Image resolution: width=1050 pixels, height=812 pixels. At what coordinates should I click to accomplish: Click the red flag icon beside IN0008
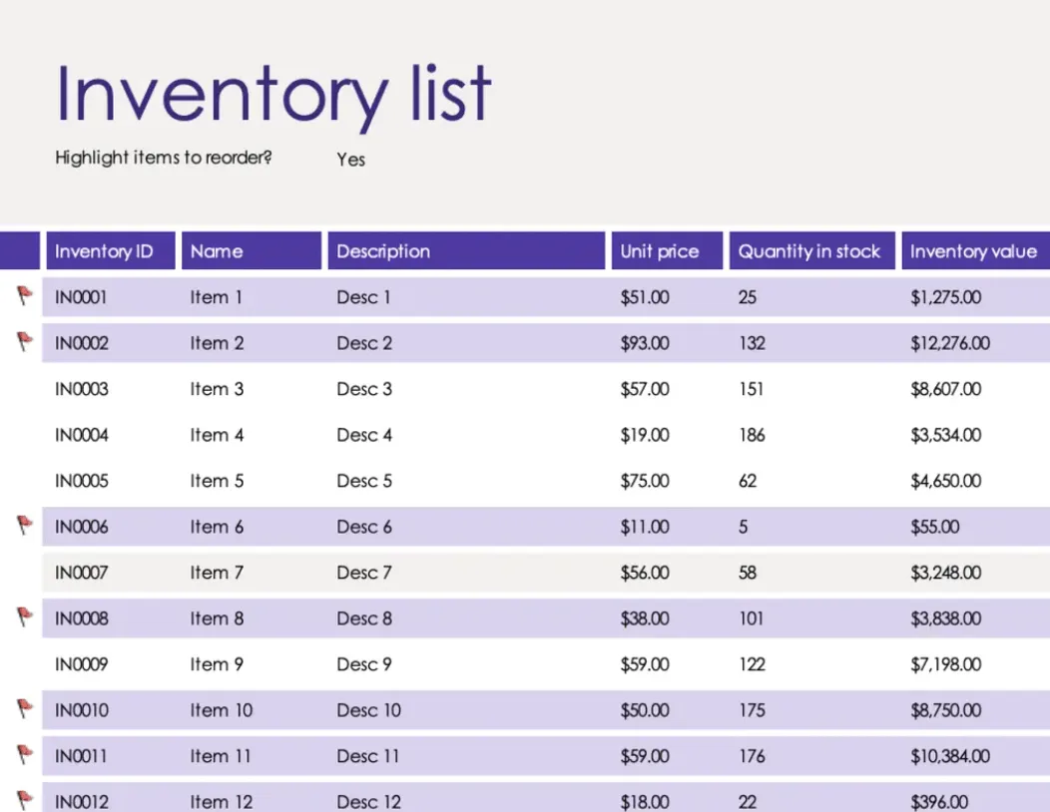tap(25, 616)
